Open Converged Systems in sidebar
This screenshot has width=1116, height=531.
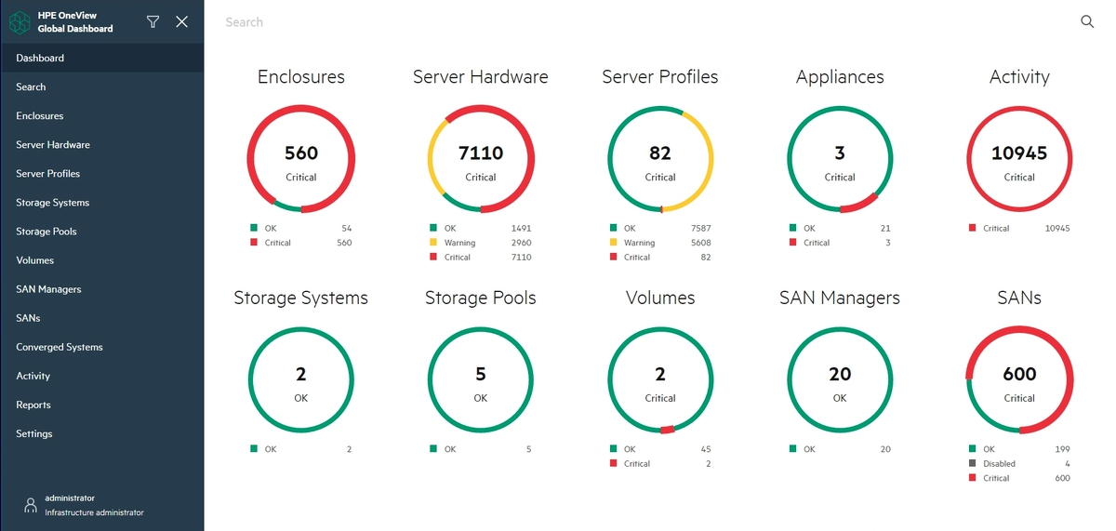point(102,347)
